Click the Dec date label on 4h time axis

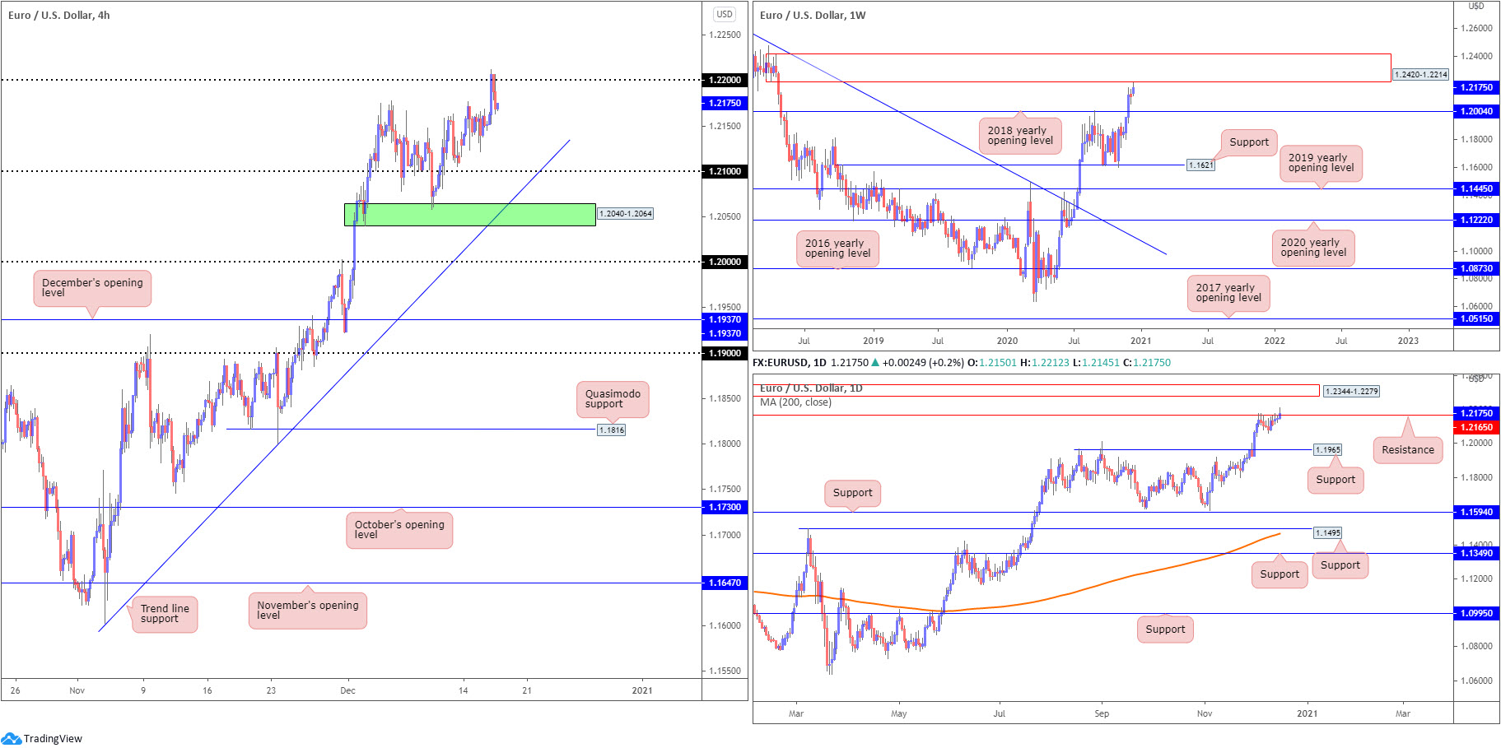point(348,690)
